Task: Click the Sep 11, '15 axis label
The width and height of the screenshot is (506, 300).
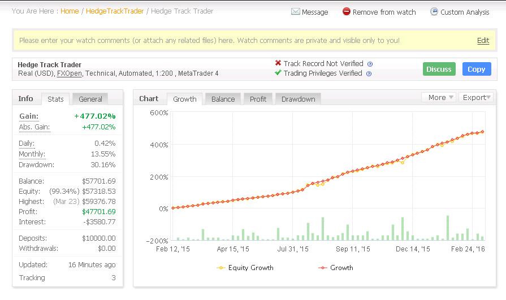Action: tap(353, 249)
